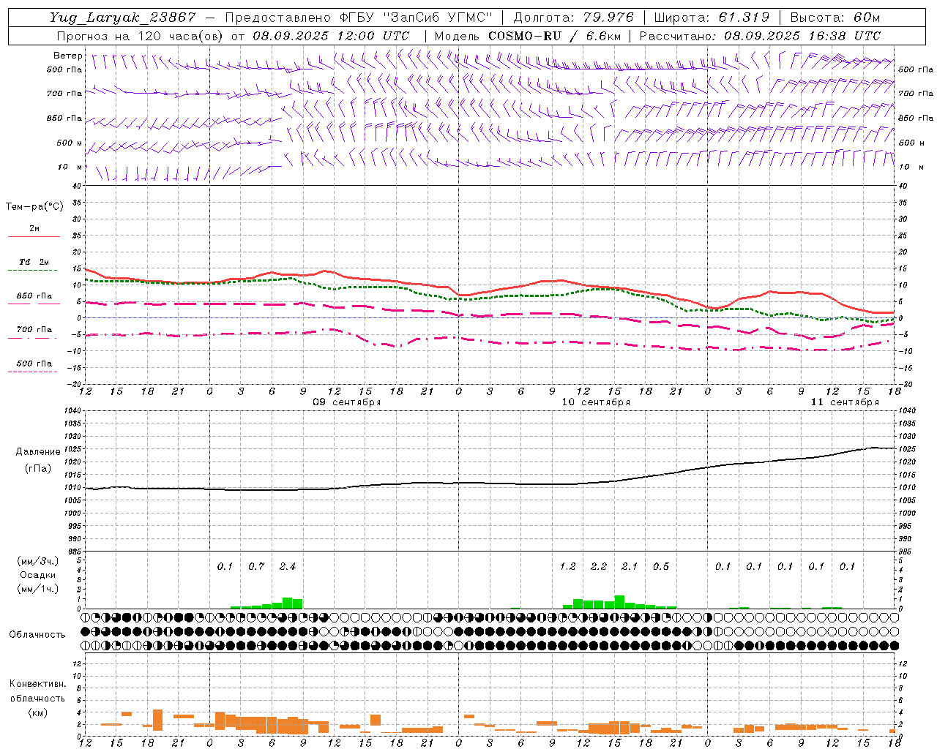Click the station title Yug_Laryak_23867
This screenshot has height=749, width=937.
(x=123, y=18)
